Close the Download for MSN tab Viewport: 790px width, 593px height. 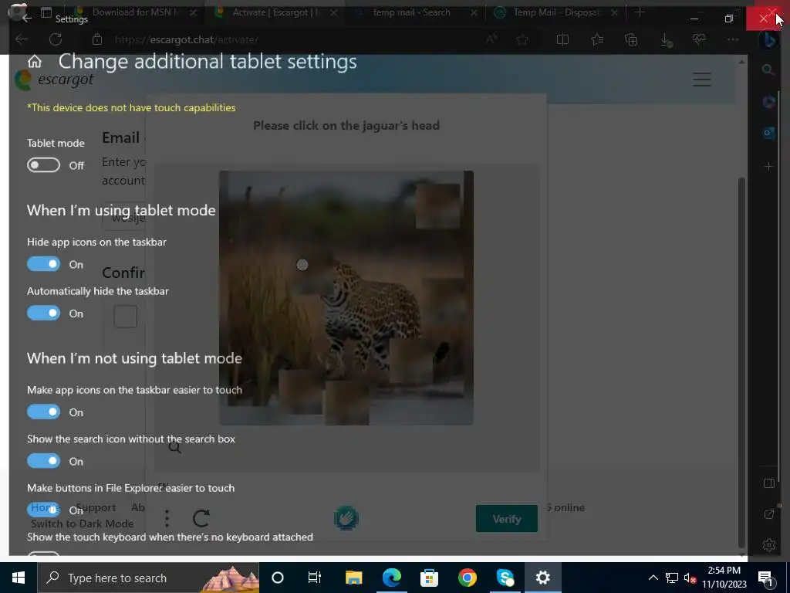point(193,13)
